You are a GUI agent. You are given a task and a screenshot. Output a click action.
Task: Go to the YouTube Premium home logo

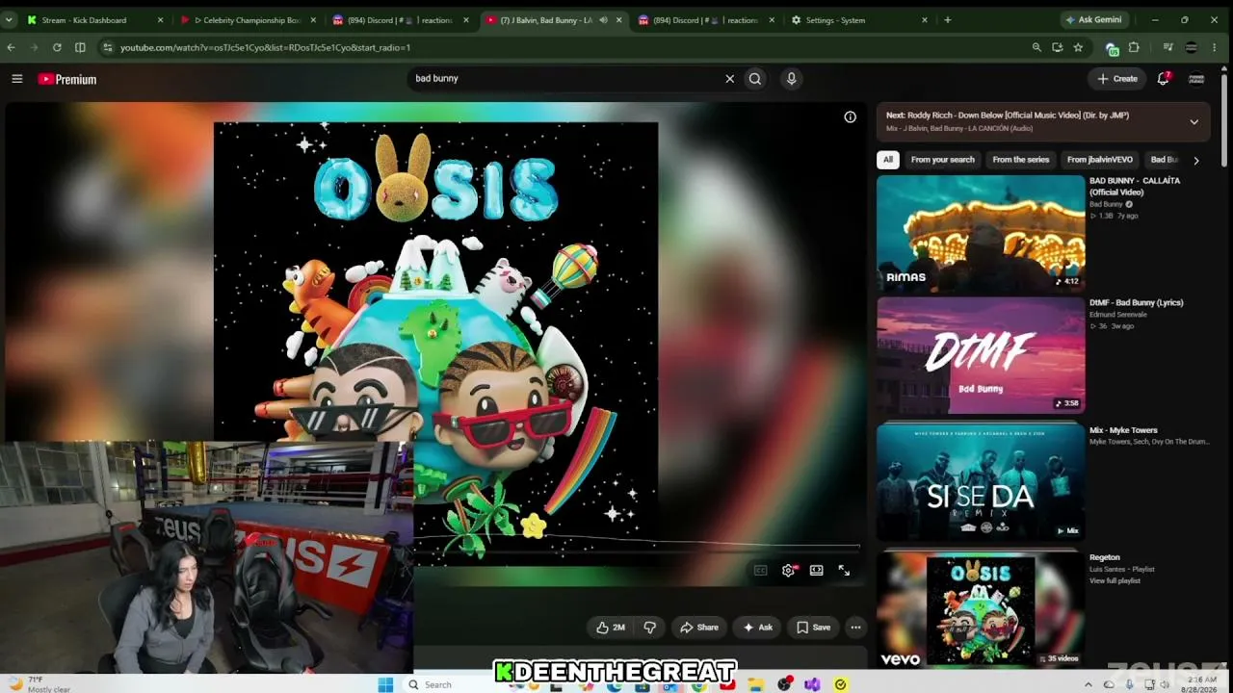coord(67,79)
